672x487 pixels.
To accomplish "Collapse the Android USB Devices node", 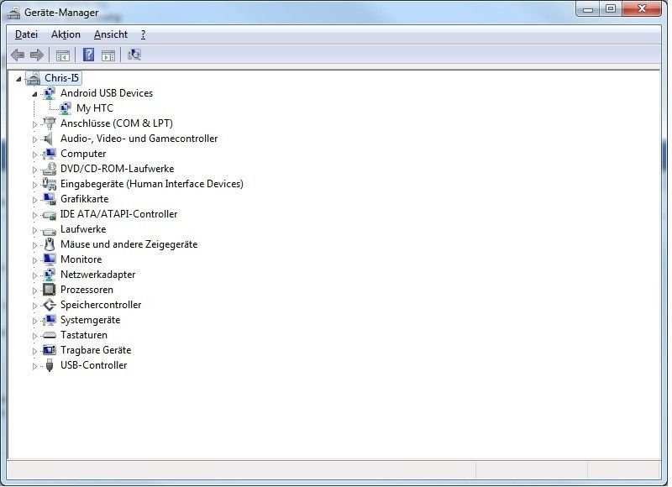I will pyautogui.click(x=34, y=94).
